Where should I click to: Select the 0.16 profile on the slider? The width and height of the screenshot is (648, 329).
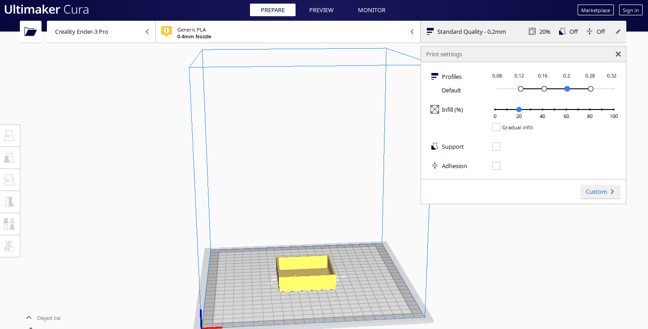click(544, 89)
